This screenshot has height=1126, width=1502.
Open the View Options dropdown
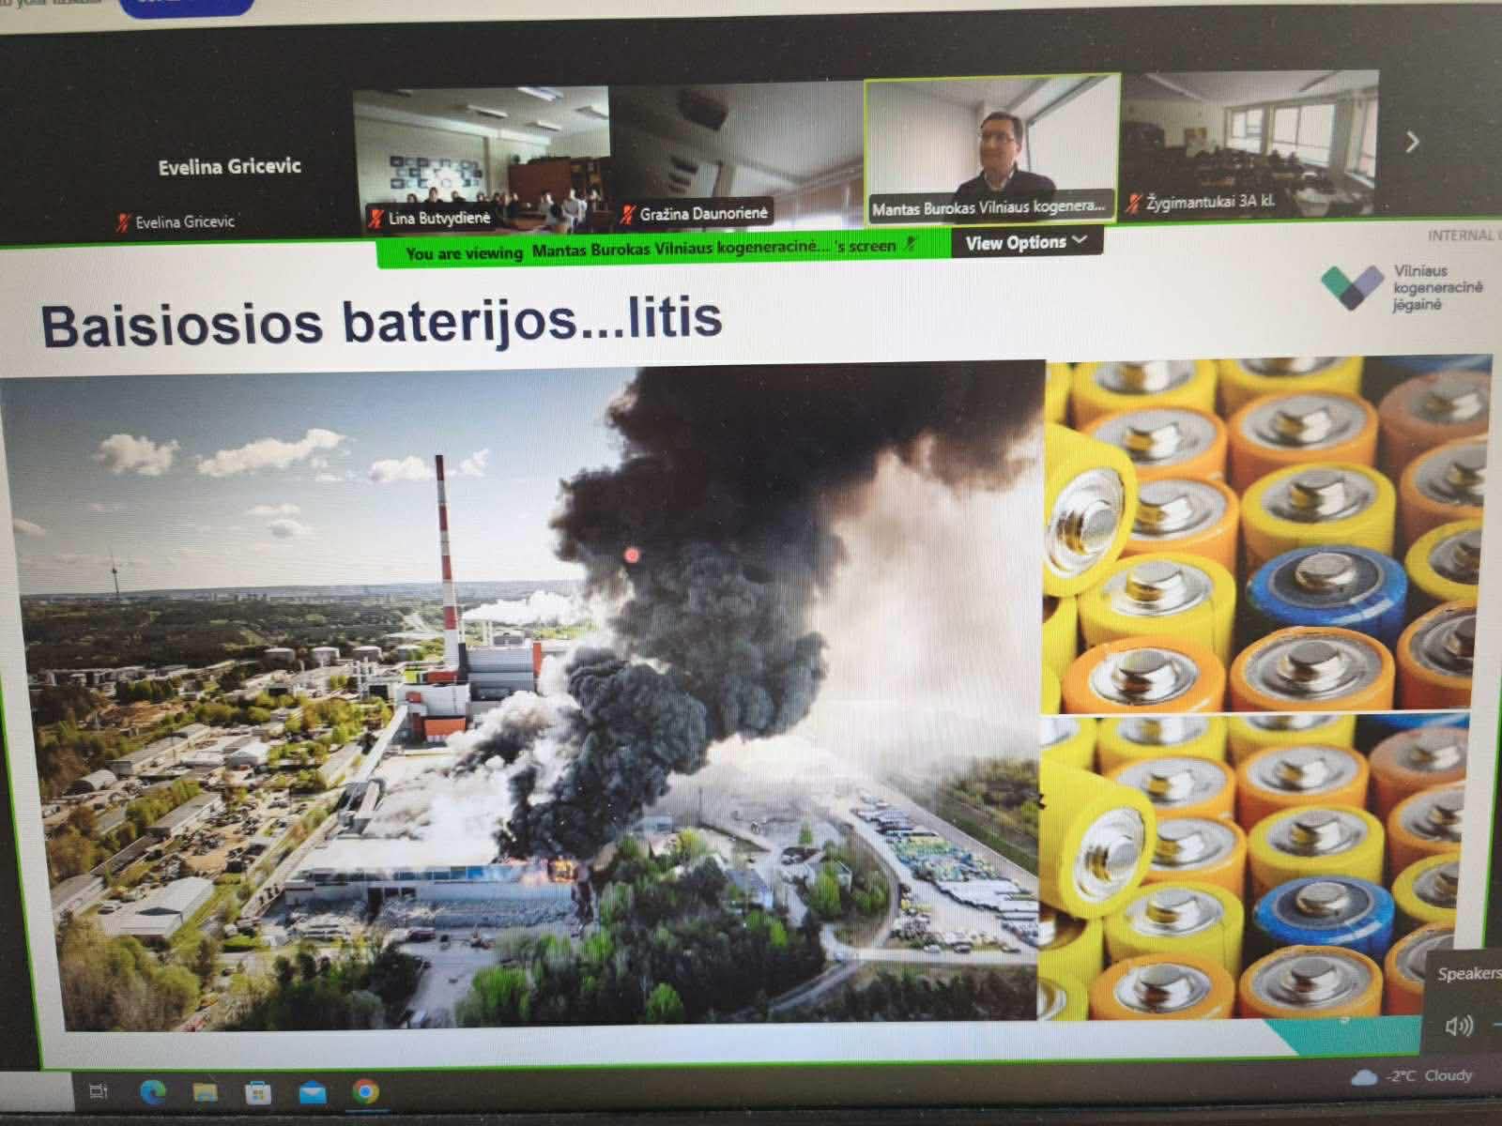tap(1026, 243)
